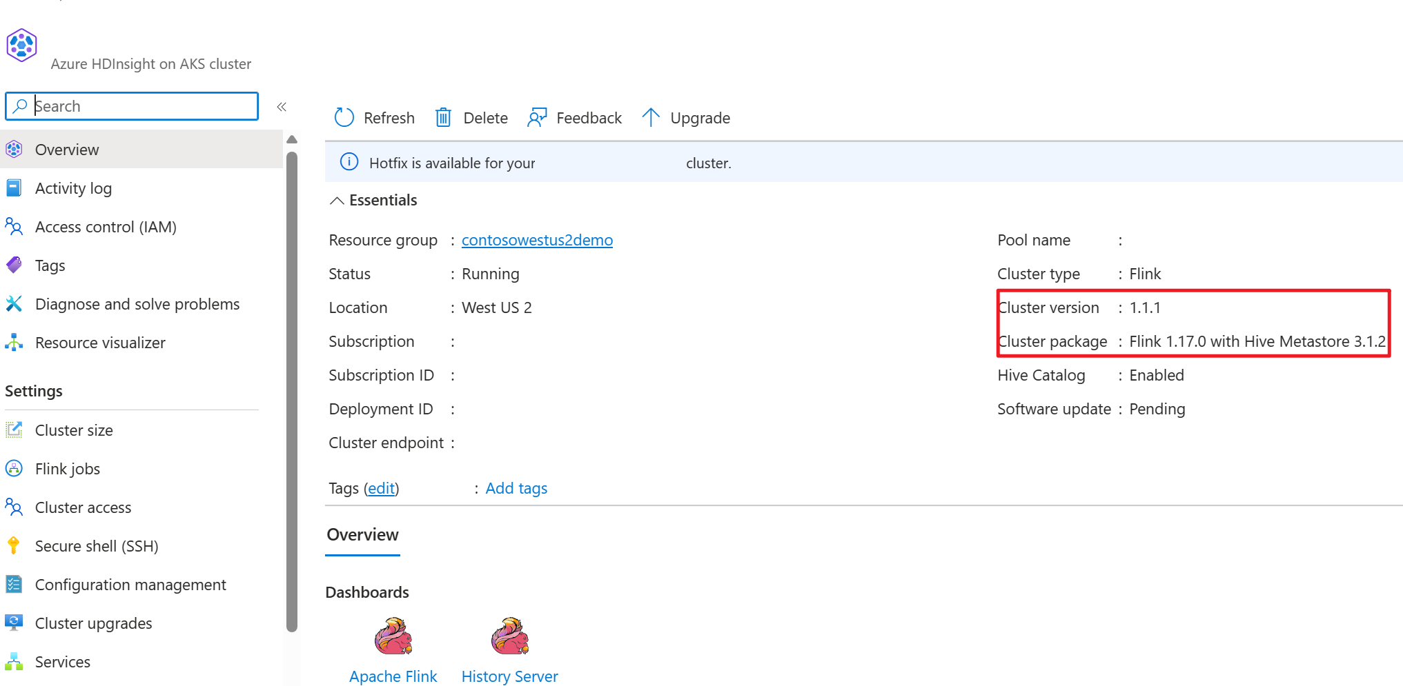Click the 'Dashboards' heading

367,592
